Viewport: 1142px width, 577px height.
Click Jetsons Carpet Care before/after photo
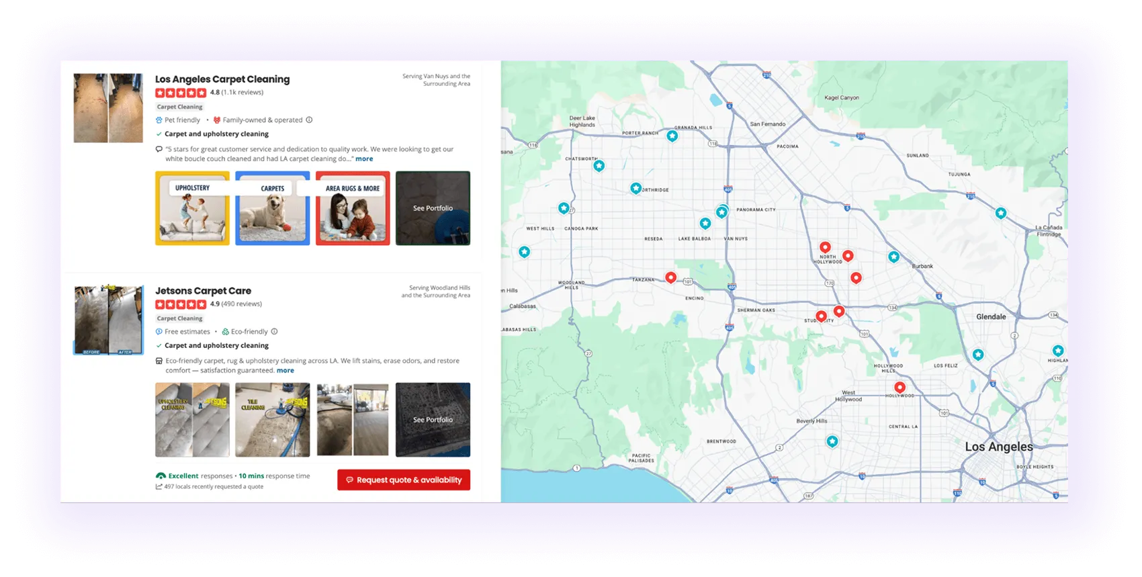pos(108,320)
